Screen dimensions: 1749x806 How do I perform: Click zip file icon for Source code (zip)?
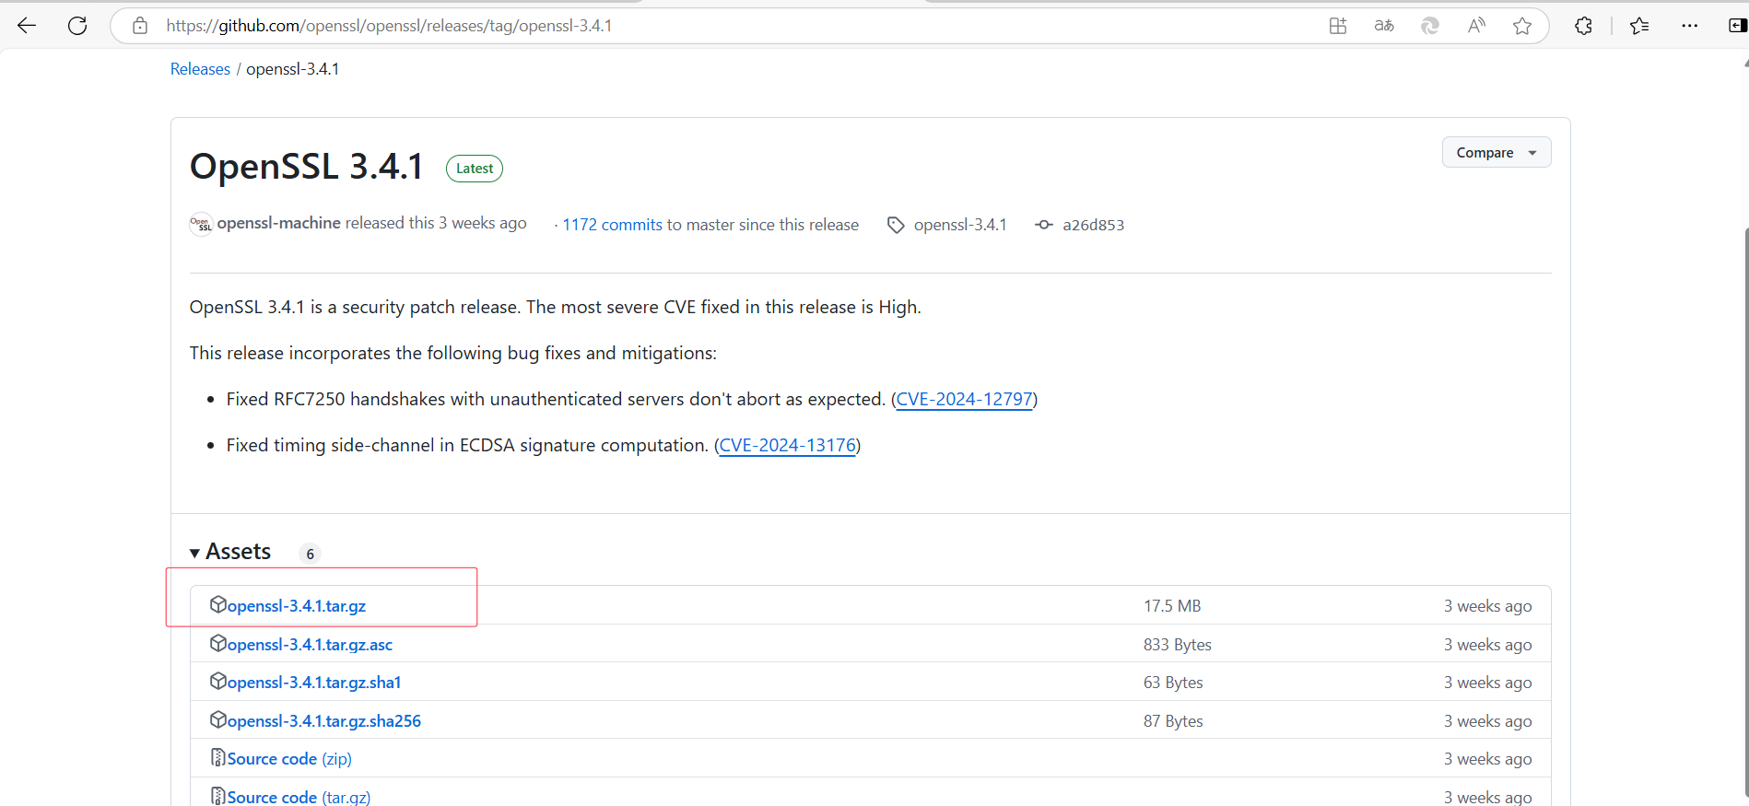tap(218, 757)
